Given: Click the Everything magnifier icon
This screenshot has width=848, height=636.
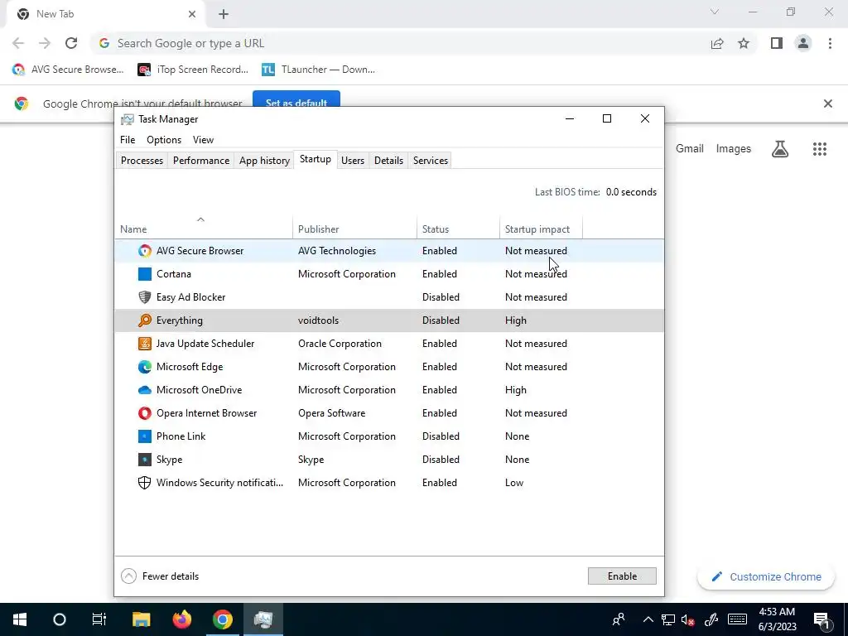Looking at the screenshot, I should (144, 320).
